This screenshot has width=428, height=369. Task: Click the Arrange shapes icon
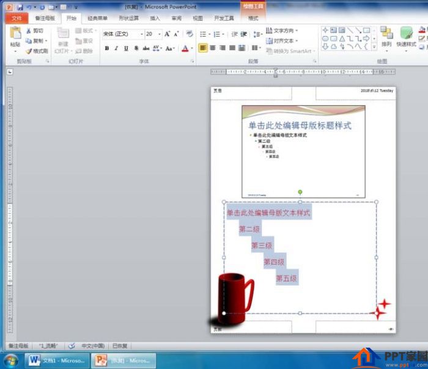(386, 33)
